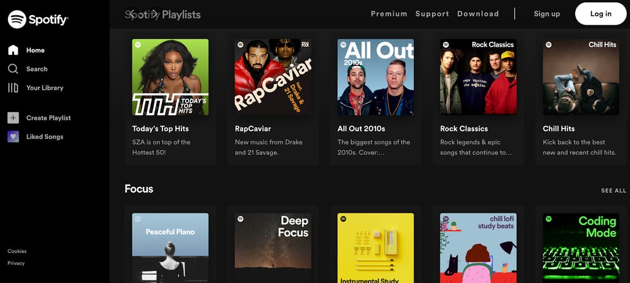Click the Log in button

600,14
